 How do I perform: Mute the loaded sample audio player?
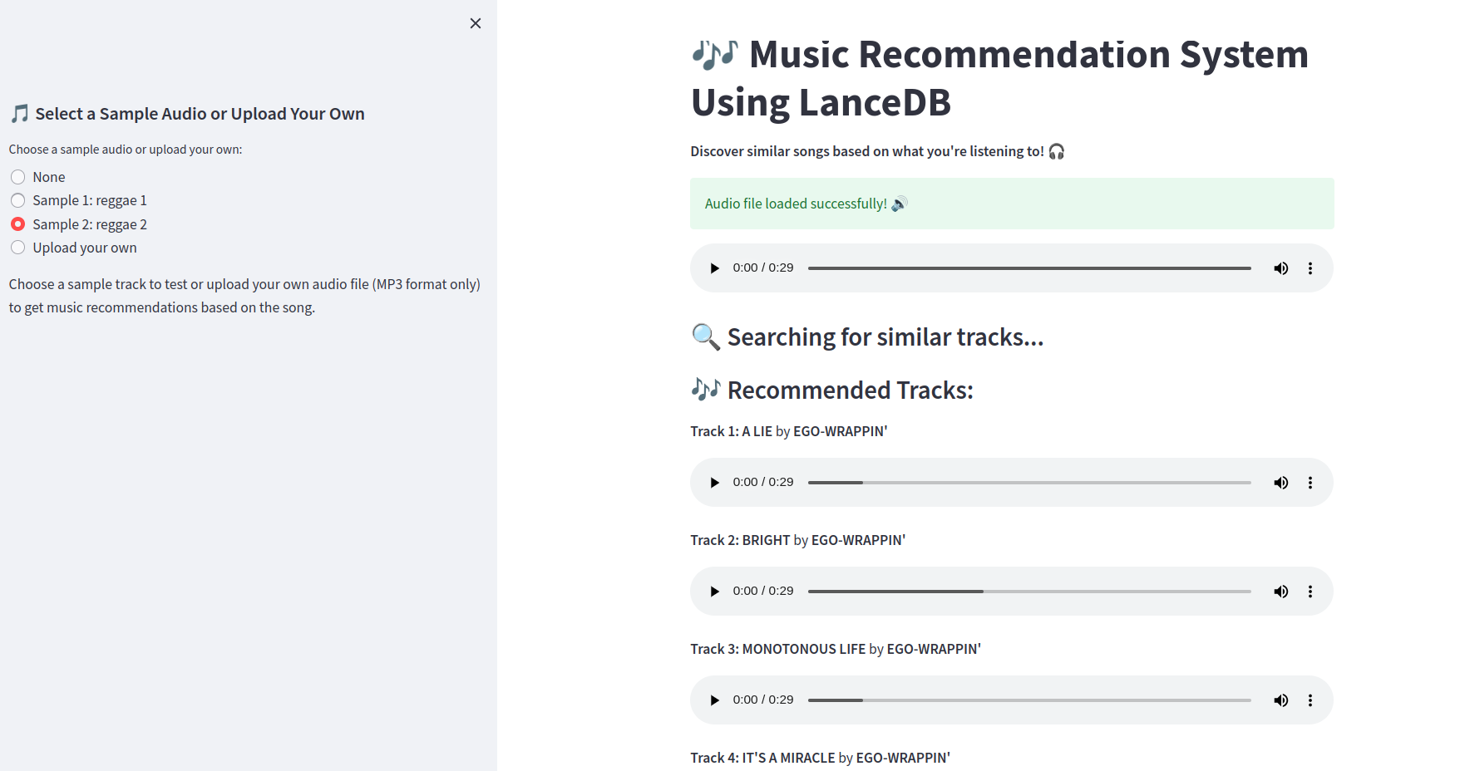coord(1280,268)
